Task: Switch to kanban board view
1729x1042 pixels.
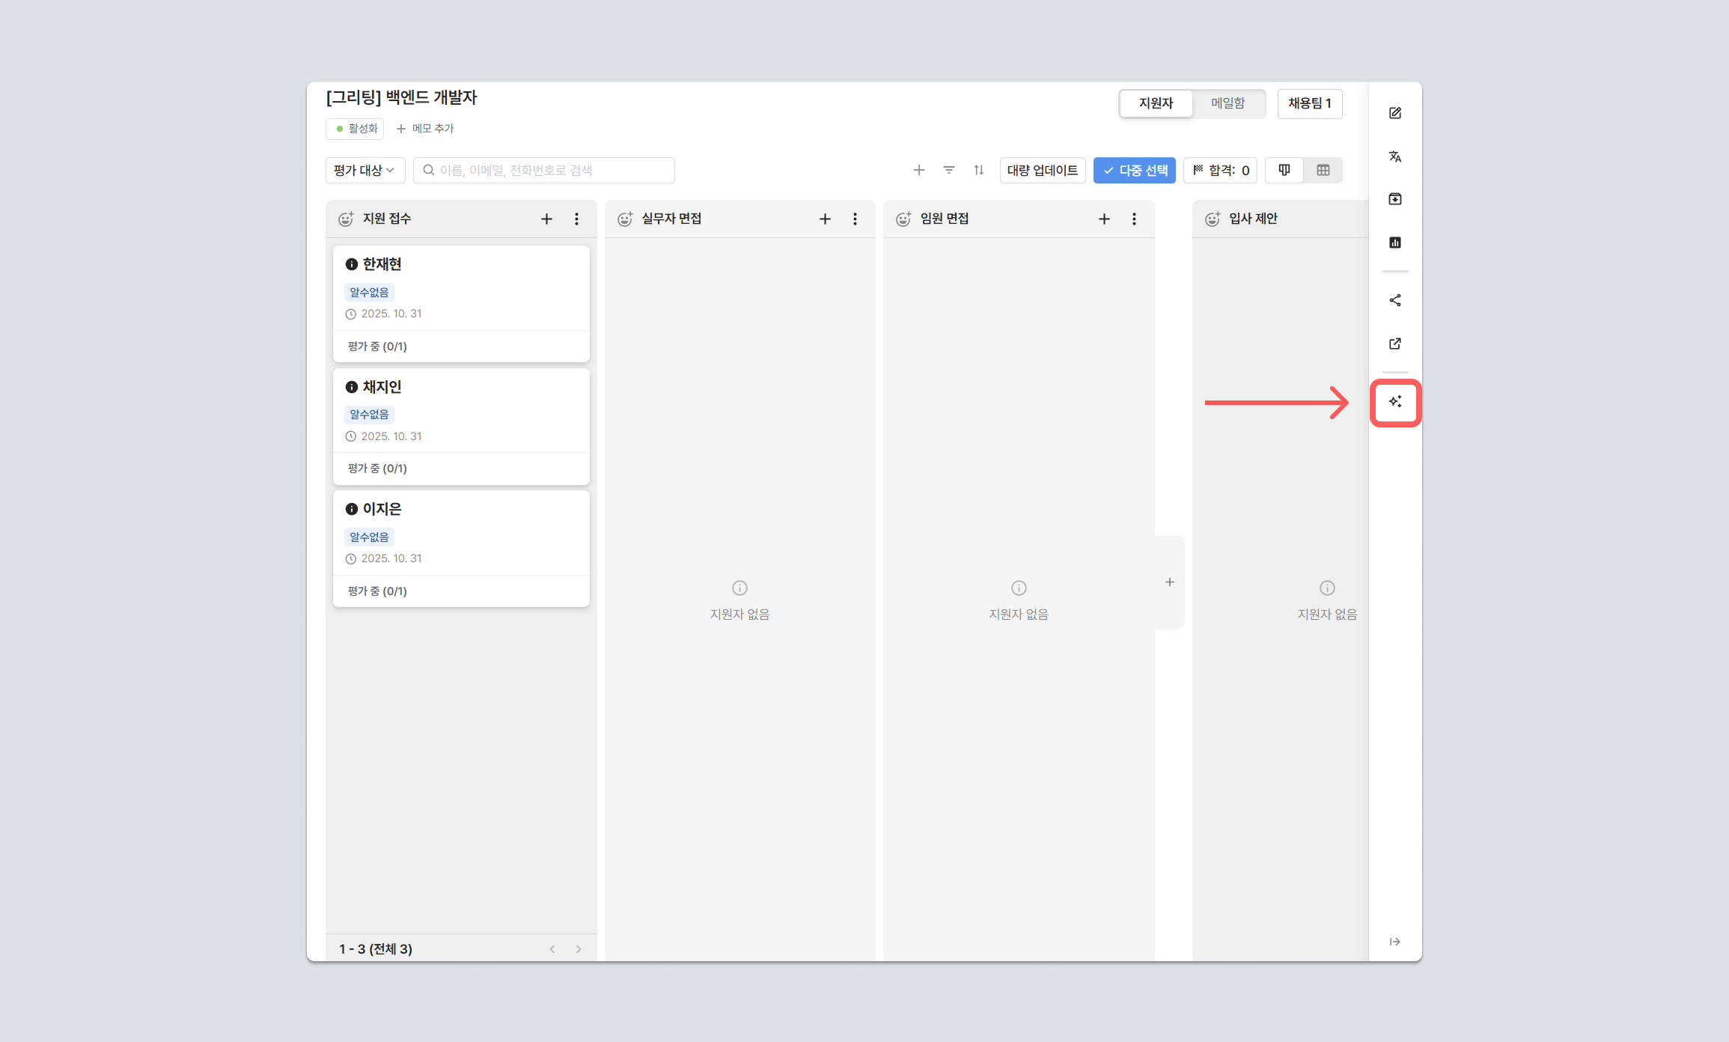Action: [x=1284, y=170]
